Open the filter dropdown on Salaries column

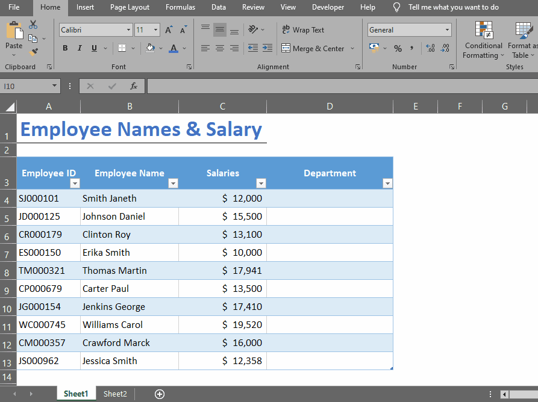pos(261,184)
